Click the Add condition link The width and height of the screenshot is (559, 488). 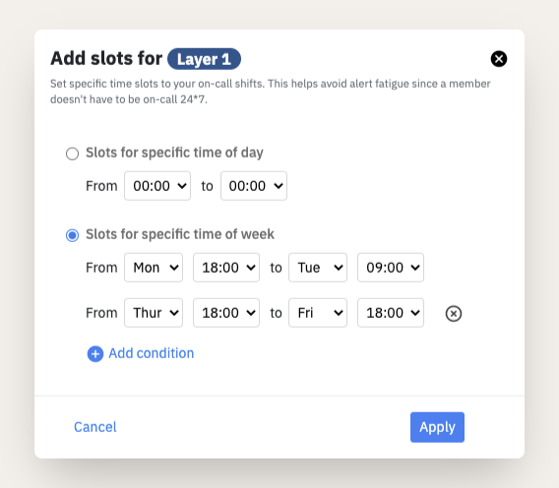point(152,353)
